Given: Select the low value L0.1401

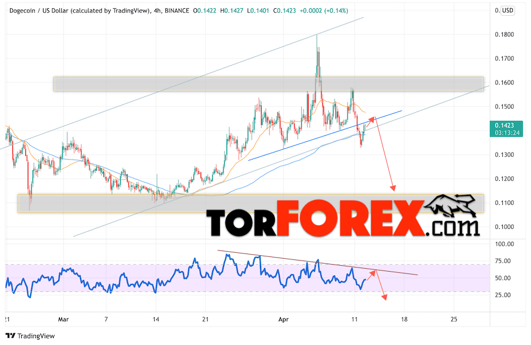Looking at the screenshot, I should (258, 11).
